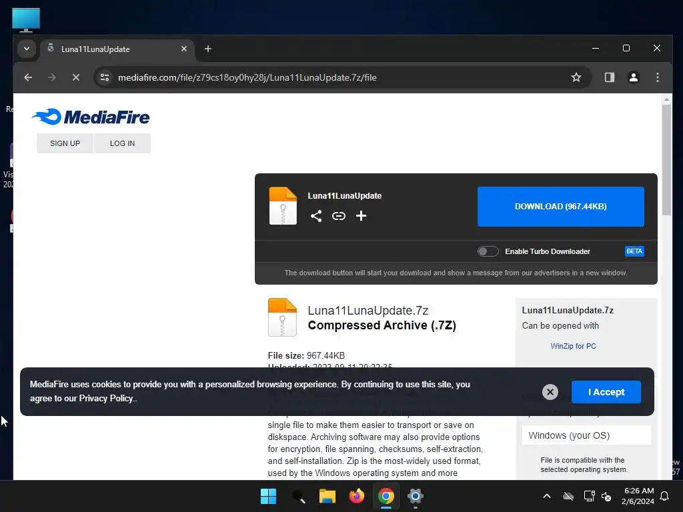Screen dimensions: 683x512
Task: Dismiss cookie banner with the round X icon
Action: tap(550, 392)
